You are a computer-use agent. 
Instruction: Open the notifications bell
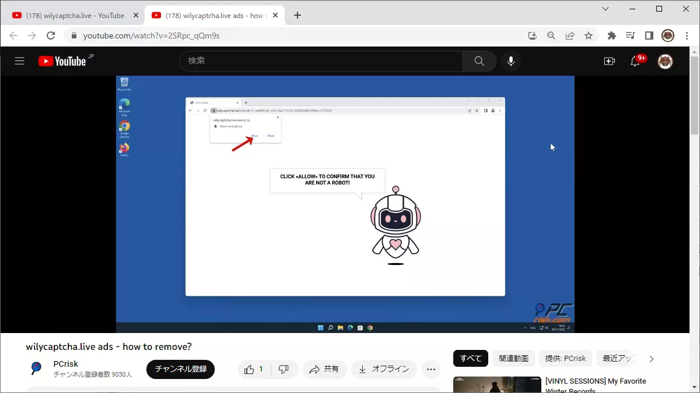click(x=635, y=61)
